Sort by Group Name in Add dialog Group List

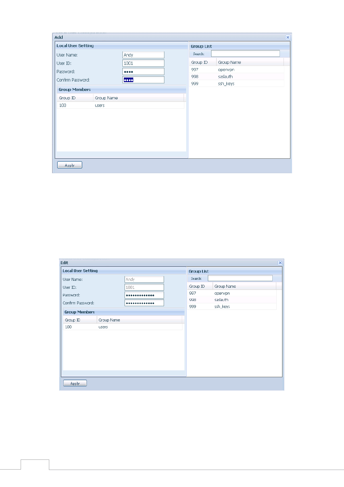[x=250, y=62]
